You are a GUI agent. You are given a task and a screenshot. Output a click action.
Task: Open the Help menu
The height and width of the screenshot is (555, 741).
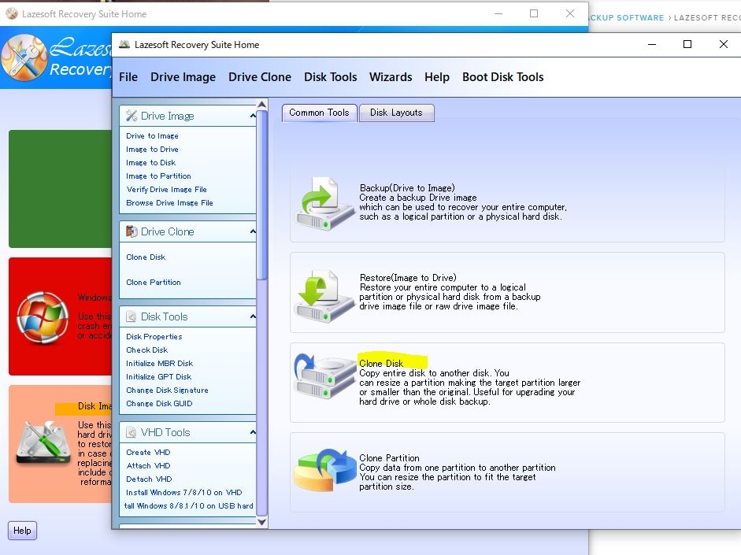click(x=437, y=77)
